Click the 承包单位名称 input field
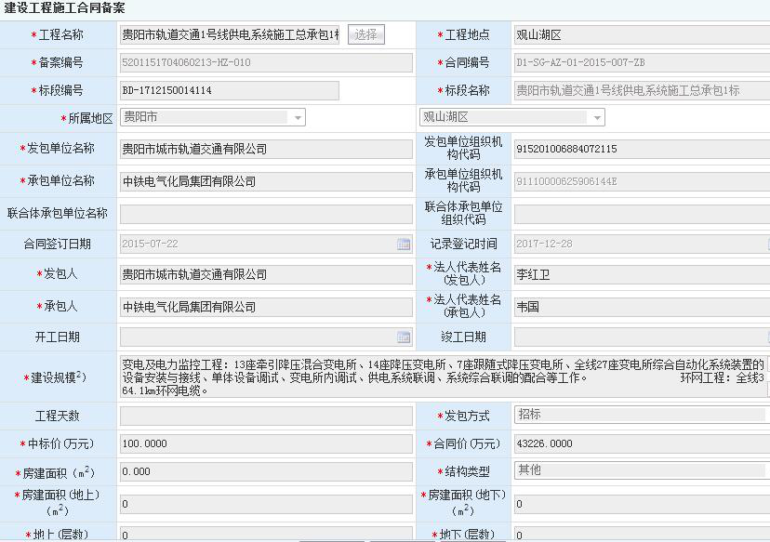The width and height of the screenshot is (770, 542). [265, 181]
